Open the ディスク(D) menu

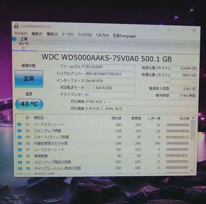[x=84, y=35]
